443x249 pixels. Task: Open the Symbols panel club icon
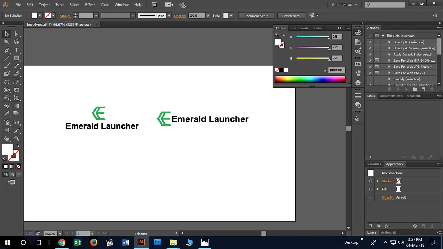point(358,82)
